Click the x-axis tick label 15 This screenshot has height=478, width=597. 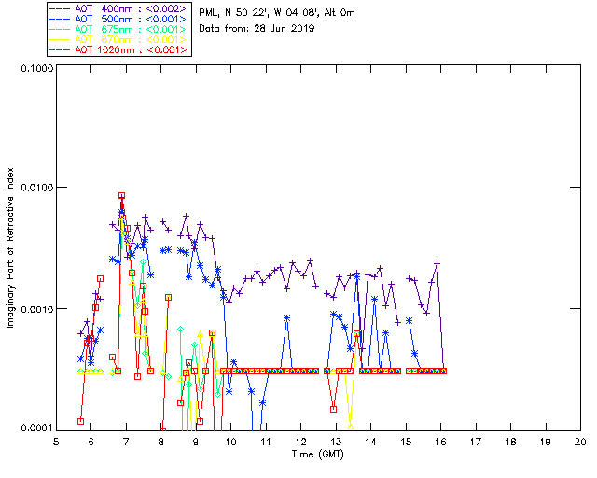(x=406, y=442)
